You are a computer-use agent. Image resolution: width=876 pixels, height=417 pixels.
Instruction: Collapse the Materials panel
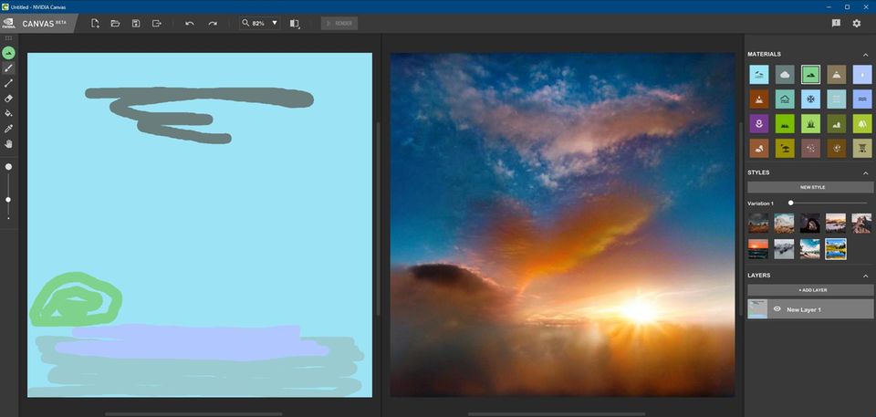click(x=865, y=54)
